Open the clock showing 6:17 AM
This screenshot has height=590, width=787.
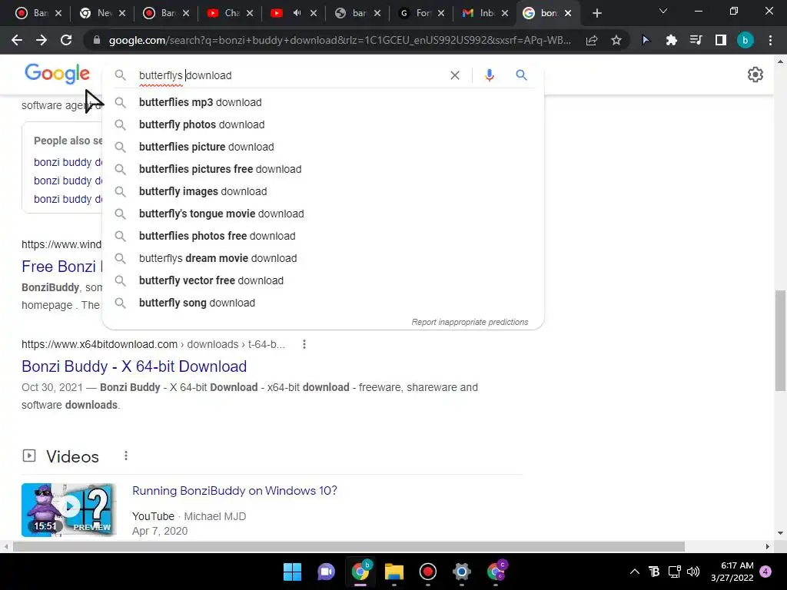pos(732,572)
